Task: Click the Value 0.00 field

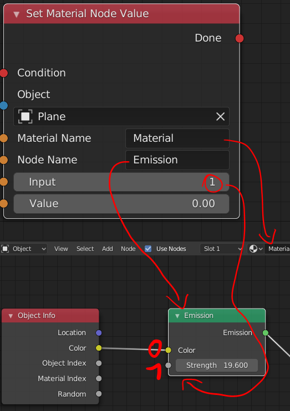Action: point(121,204)
